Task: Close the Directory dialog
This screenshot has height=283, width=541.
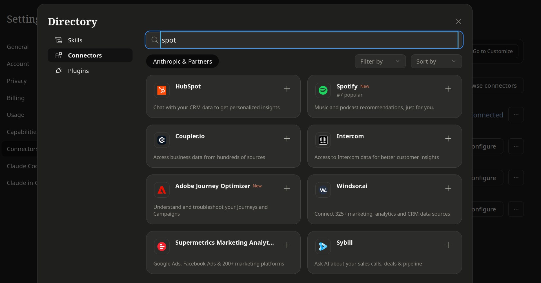Action: pos(458,21)
